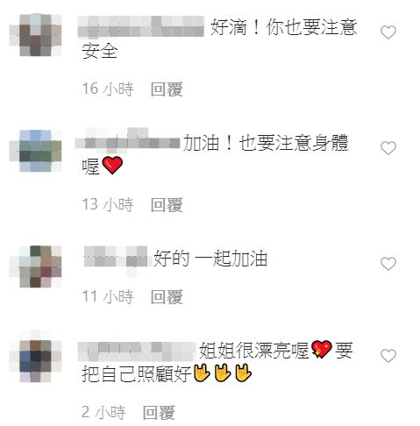The image size is (420, 426).
Task: Reply to the 11 小時 comment
Action: (x=167, y=297)
